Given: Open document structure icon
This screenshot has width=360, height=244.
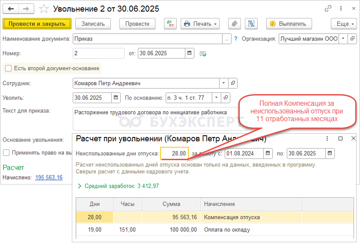Looking at the screenshot, I should point(251,24).
